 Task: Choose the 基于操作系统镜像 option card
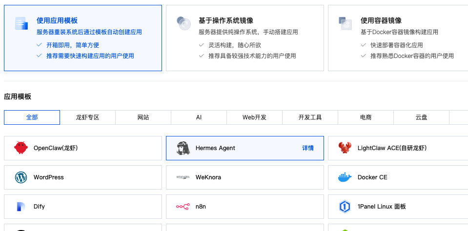point(245,38)
